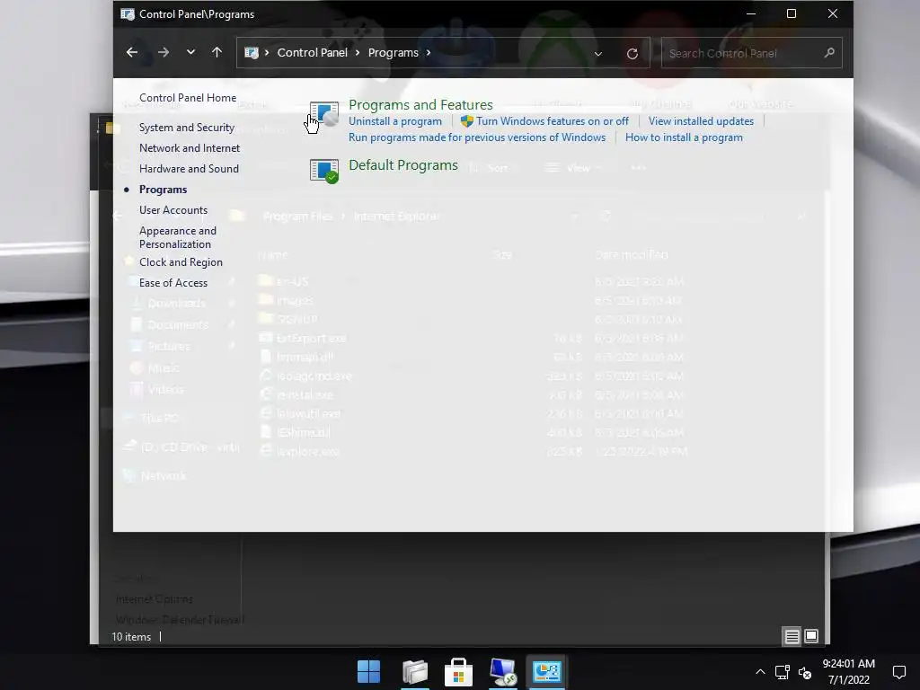This screenshot has width=920, height=690.
Task: Click the shield icon beside Turn Windows features
Action: pyautogui.click(x=467, y=121)
